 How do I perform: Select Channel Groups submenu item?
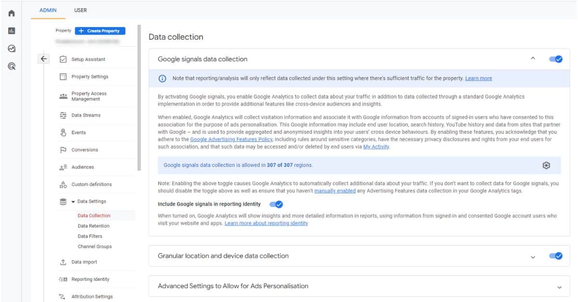[x=94, y=247]
